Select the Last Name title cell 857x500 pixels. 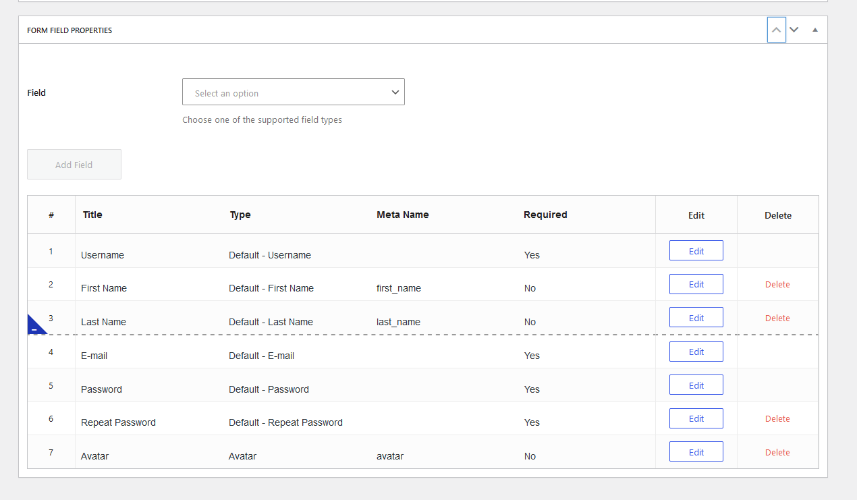click(x=103, y=322)
